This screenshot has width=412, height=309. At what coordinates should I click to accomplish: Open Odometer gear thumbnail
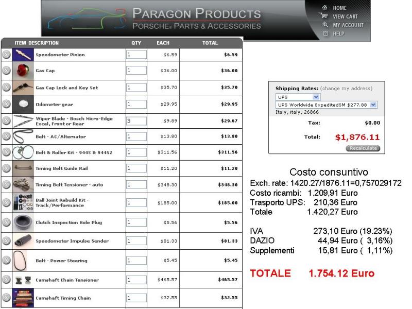pyautogui.click(x=23, y=105)
